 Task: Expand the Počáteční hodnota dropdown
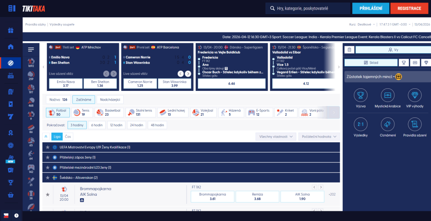click(x=319, y=136)
